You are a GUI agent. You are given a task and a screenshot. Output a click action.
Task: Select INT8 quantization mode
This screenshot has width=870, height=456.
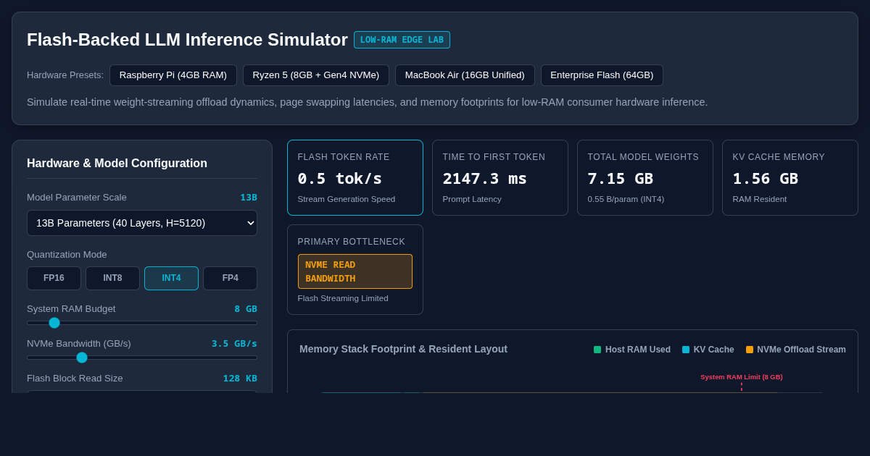coord(112,278)
